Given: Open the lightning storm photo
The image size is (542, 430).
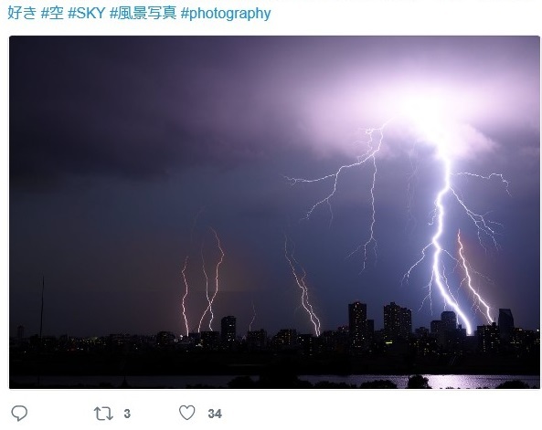Looking at the screenshot, I should (274, 212).
